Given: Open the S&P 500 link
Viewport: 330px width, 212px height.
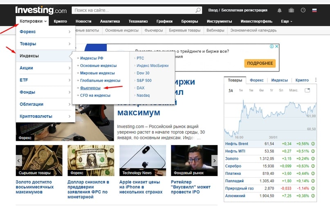Looking at the screenshot, I should [144, 80].
